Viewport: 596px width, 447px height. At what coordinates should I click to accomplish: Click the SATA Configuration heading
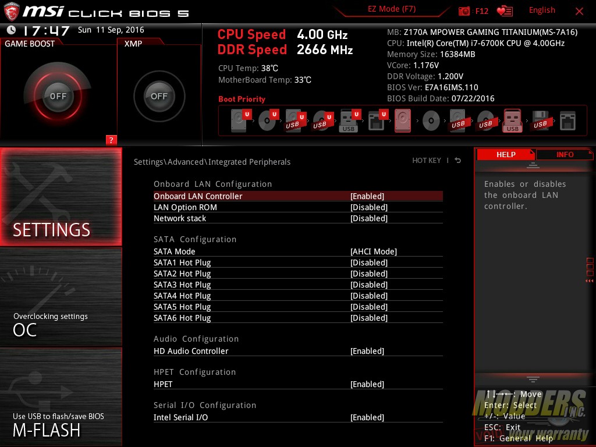click(x=195, y=239)
